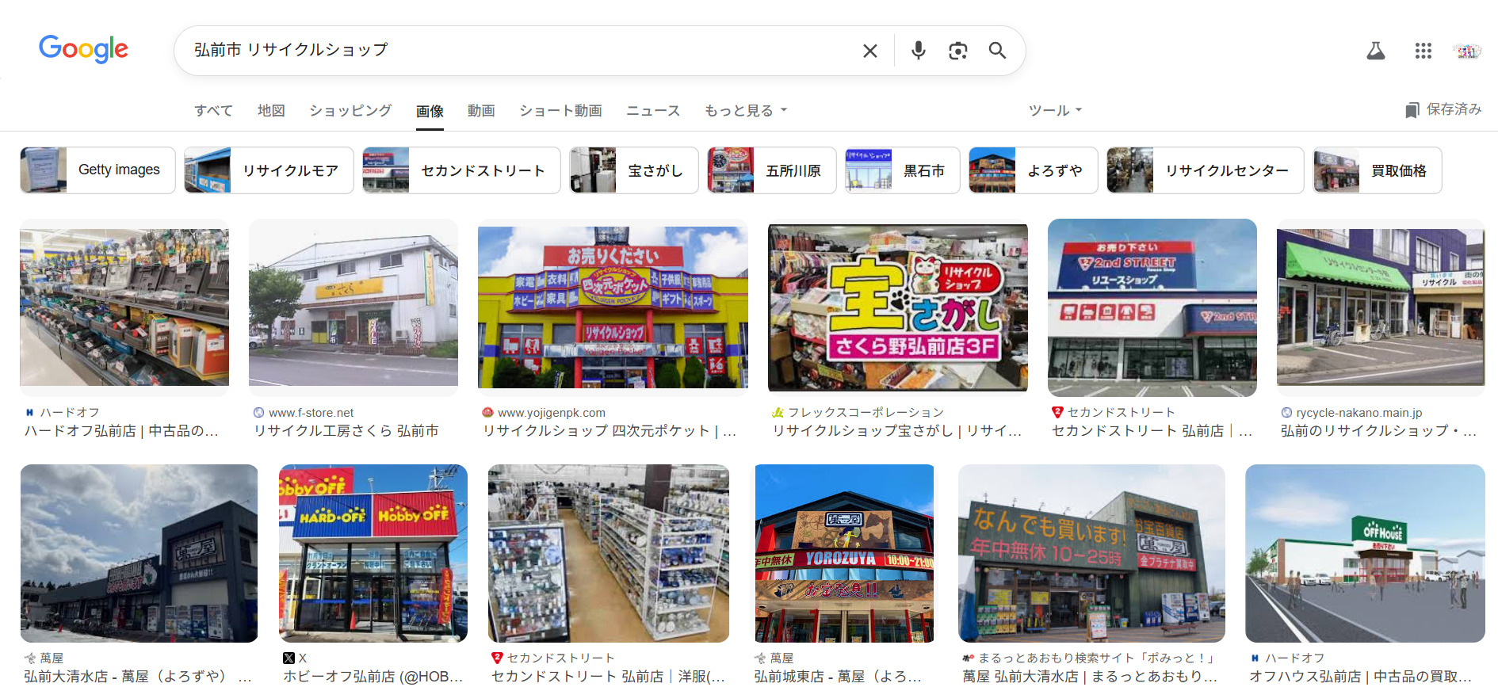Filter by セカンドストリート chip
Image resolution: width=1498 pixels, height=687 pixels.
(461, 170)
